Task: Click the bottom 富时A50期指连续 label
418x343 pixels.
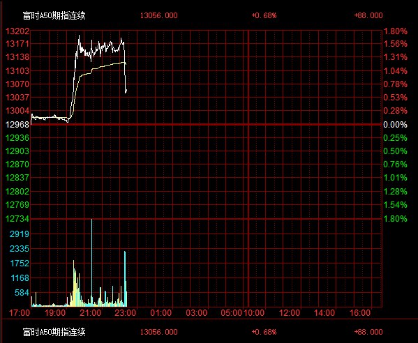Action: [x=54, y=332]
